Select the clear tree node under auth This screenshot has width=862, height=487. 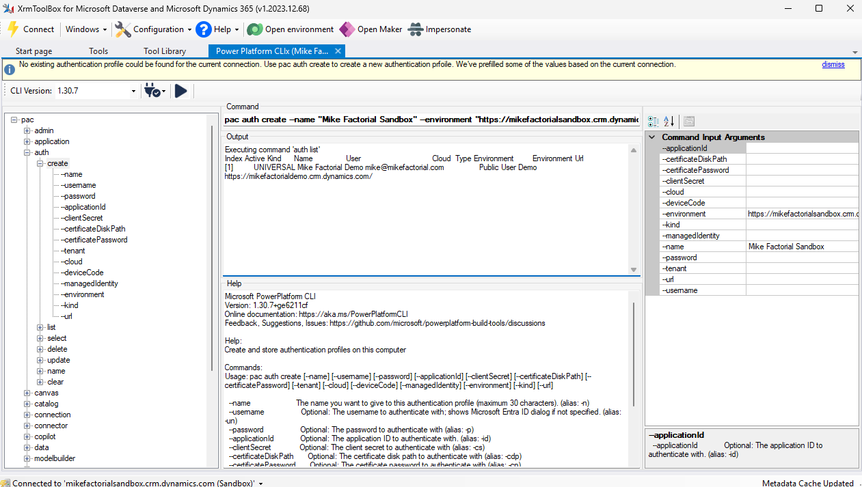pos(55,382)
